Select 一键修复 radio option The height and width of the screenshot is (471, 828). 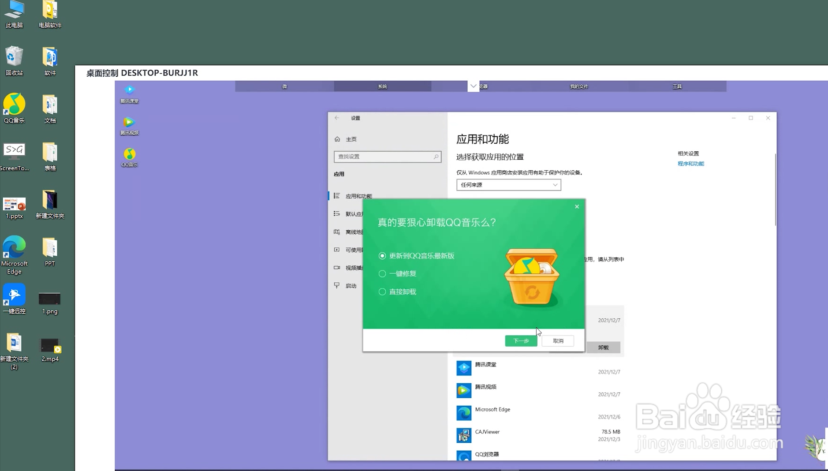pyautogui.click(x=382, y=274)
